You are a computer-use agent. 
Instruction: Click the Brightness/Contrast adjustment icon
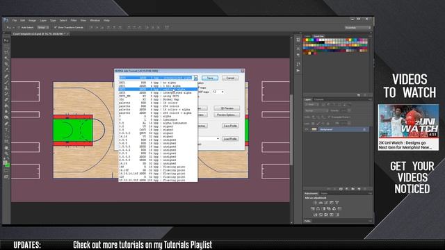pos(315,203)
